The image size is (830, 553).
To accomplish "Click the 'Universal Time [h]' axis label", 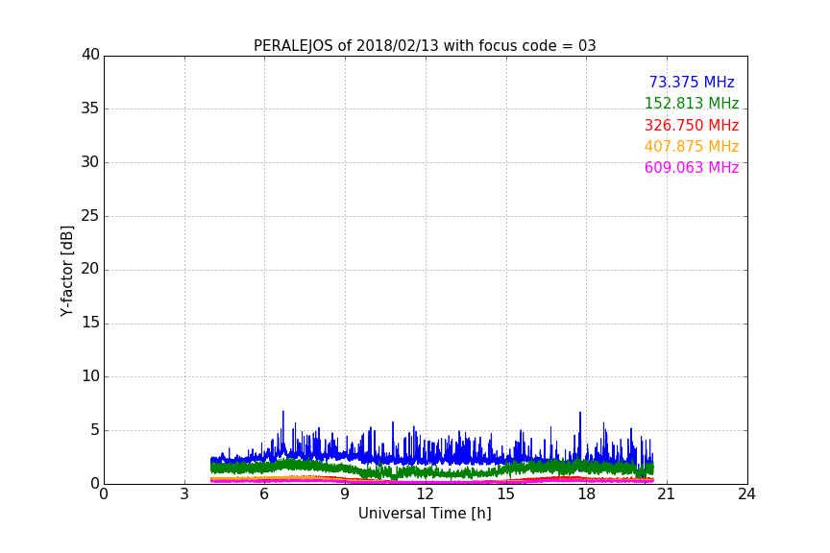I will click(425, 514).
